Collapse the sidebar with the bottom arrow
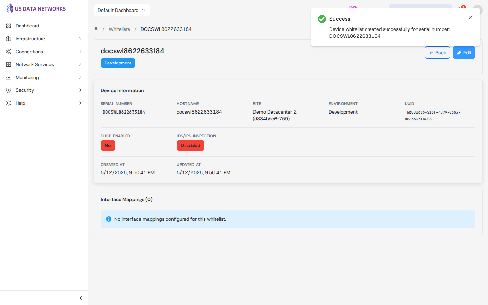Screen dimensions: 488x305 click(x=81, y=298)
